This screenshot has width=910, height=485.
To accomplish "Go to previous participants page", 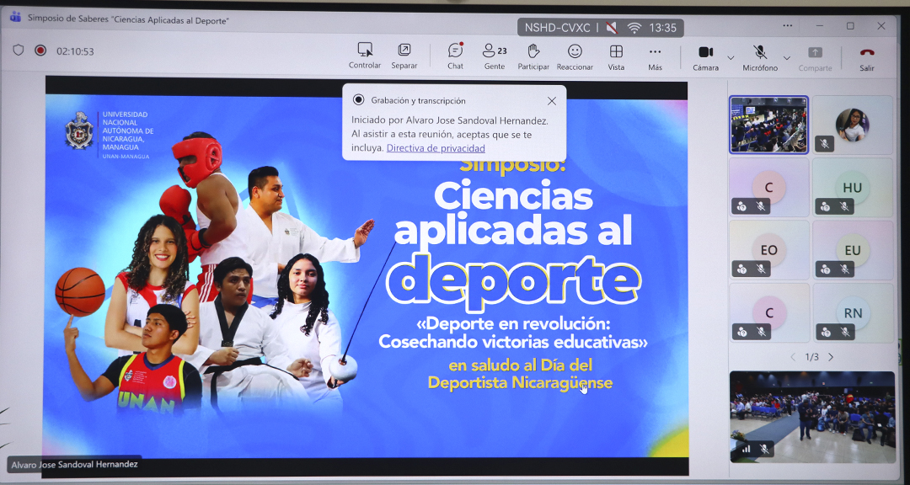I will 792,357.
